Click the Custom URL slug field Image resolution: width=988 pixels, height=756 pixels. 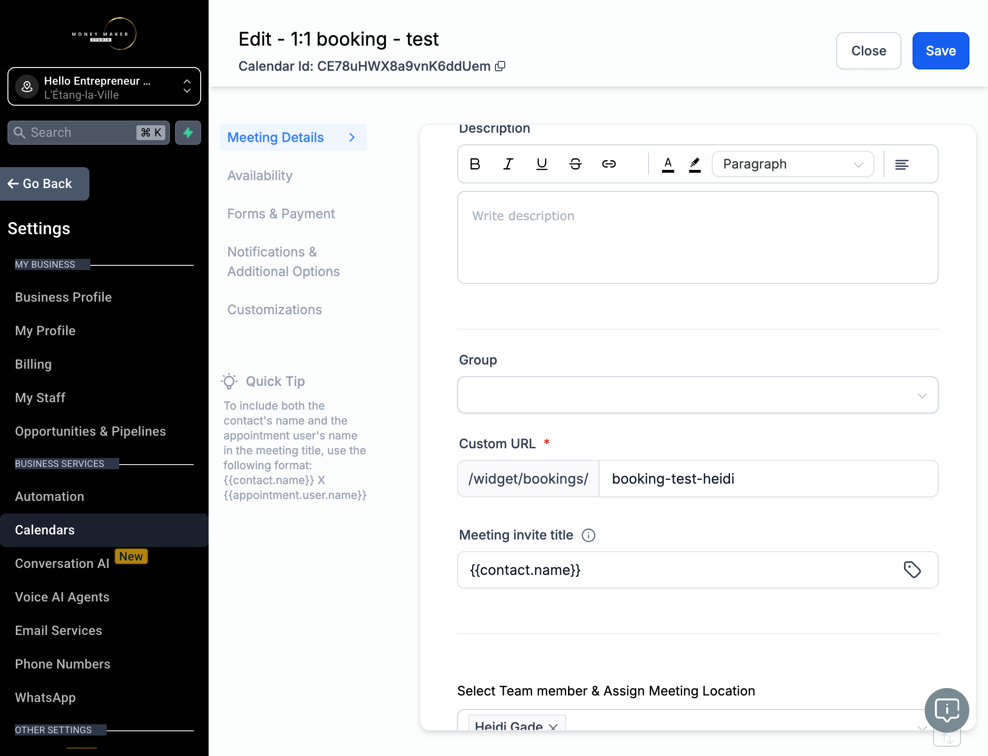click(x=768, y=479)
